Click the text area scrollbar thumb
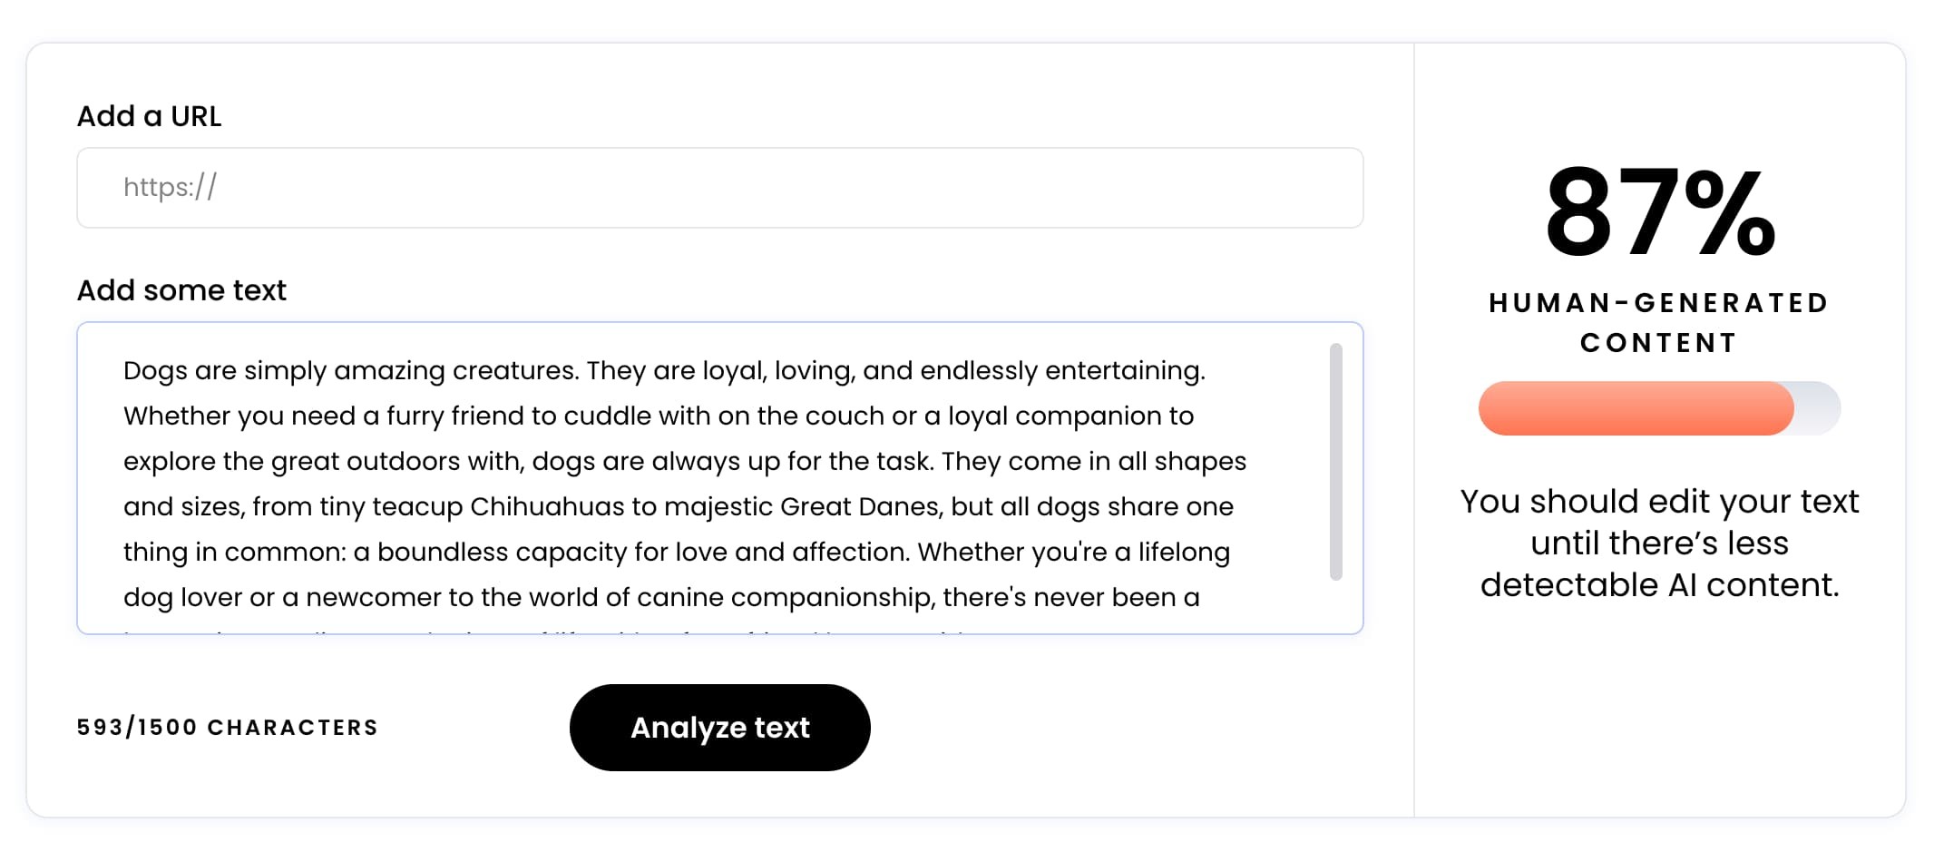1934x842 pixels. (1335, 461)
